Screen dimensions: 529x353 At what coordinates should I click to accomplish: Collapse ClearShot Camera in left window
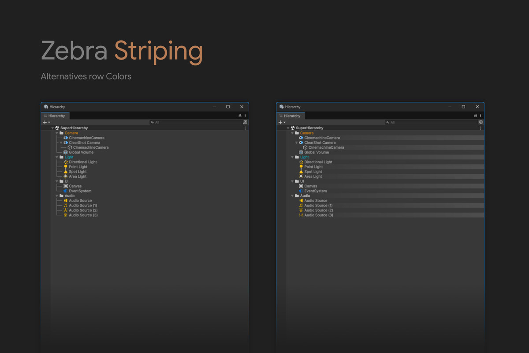coord(61,143)
